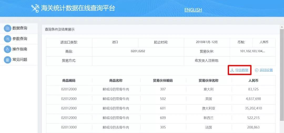The height and width of the screenshot is (133, 284).
Task: Click the value 522,215
Action: pos(253,118)
